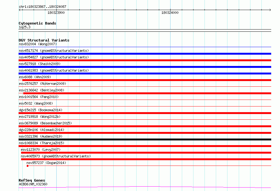Click the DGV Structural Variants track title
The image size is (280, 191).
[x=44, y=40]
